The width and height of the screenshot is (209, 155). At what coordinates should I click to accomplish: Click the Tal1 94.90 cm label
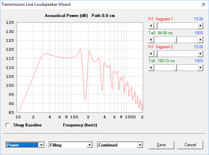[161, 33]
